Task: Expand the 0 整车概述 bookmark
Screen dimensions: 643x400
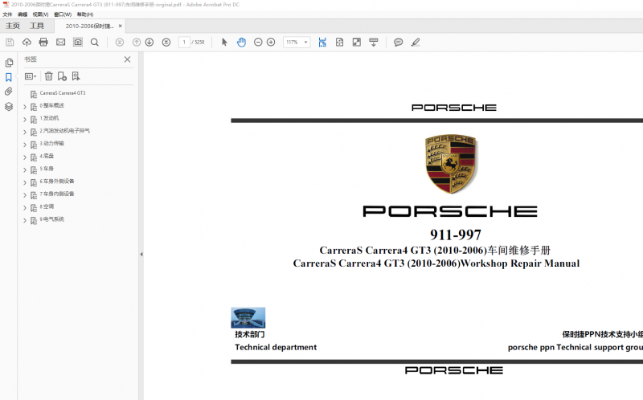Action: coord(25,107)
